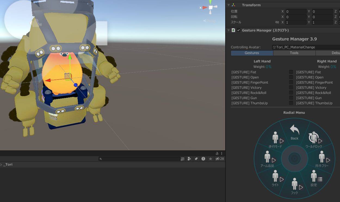Check the right hand Victory gesture checkbox
The image size is (340, 202).
click(x=291, y=87)
